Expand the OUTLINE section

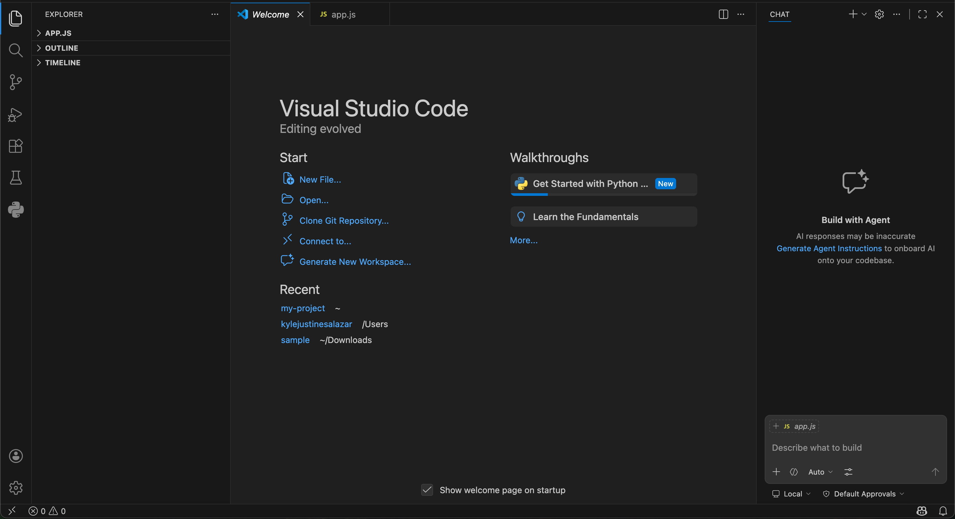(61, 48)
